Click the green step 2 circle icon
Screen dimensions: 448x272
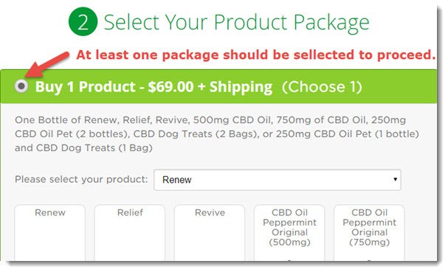pyautogui.click(x=83, y=21)
